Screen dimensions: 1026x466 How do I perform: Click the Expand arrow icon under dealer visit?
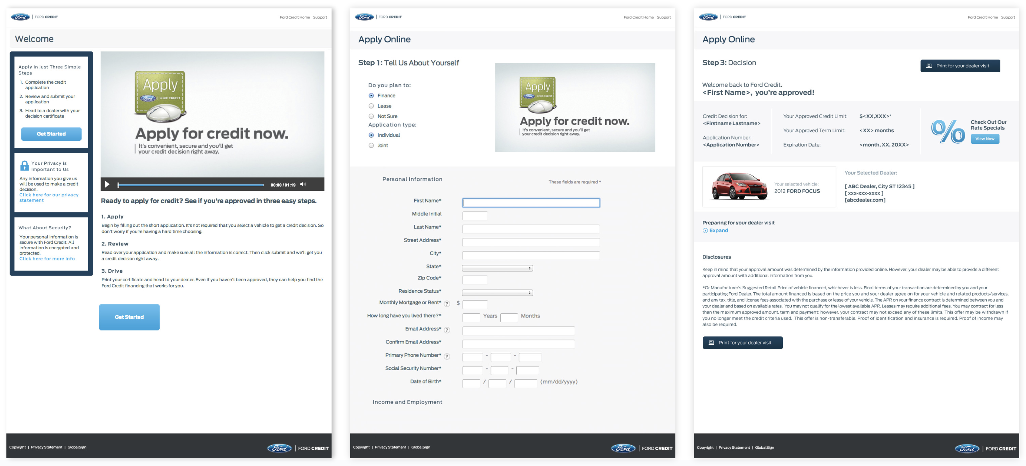(x=705, y=231)
